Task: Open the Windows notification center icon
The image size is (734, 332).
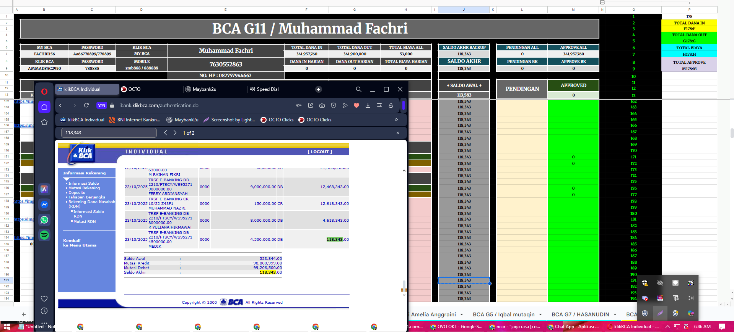Action: pos(722,327)
